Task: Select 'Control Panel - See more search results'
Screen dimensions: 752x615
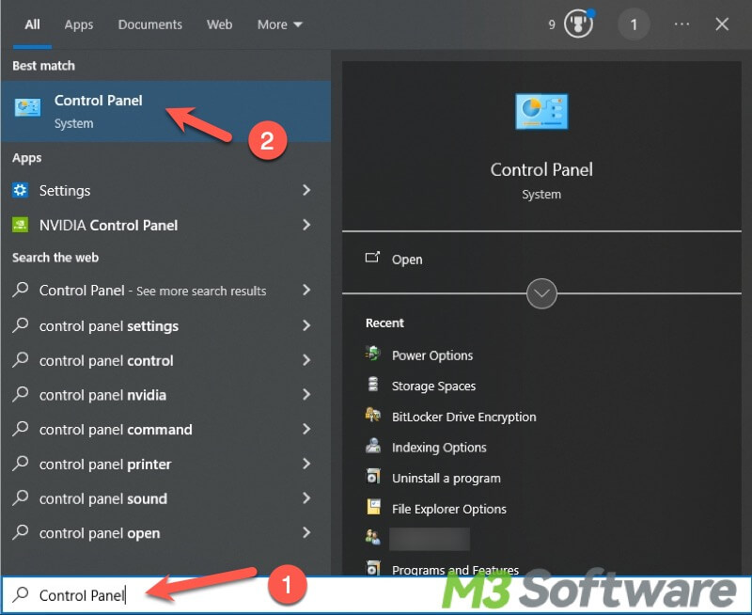Action: click(x=165, y=291)
